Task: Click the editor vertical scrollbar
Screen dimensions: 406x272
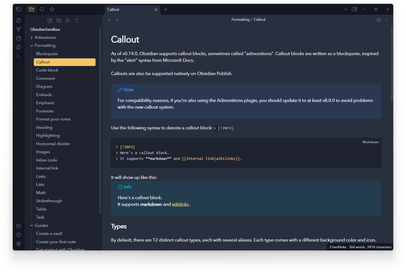Action: 392,64
